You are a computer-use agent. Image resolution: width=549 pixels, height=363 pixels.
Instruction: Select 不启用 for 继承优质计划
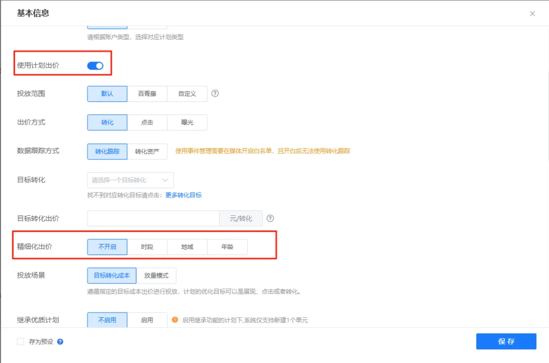[107, 320]
